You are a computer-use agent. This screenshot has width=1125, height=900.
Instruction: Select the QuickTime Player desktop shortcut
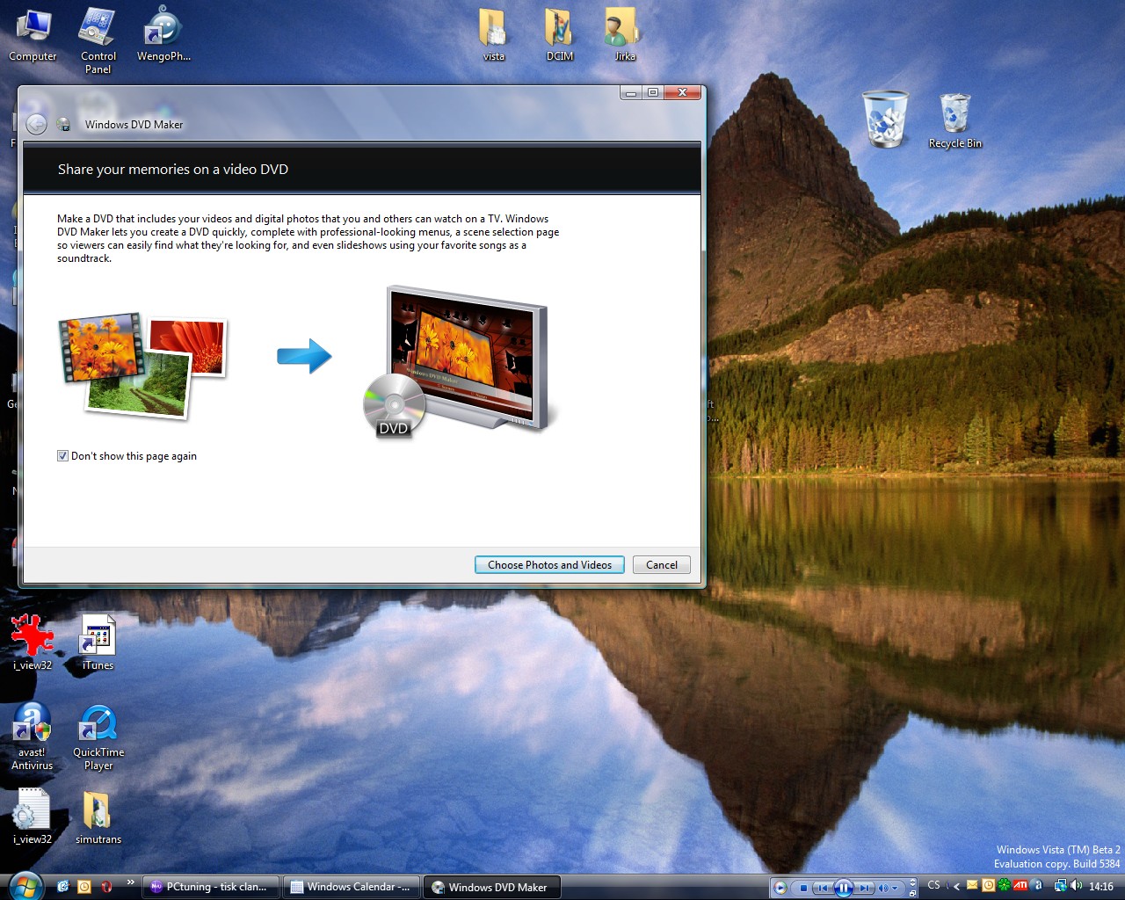[x=98, y=737]
